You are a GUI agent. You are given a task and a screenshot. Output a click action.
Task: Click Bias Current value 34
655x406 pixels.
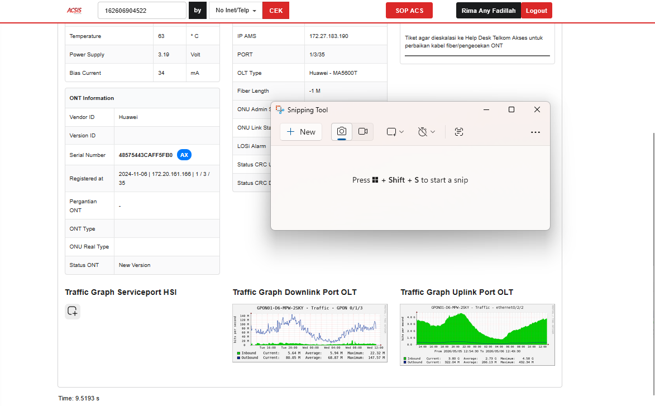coord(161,73)
